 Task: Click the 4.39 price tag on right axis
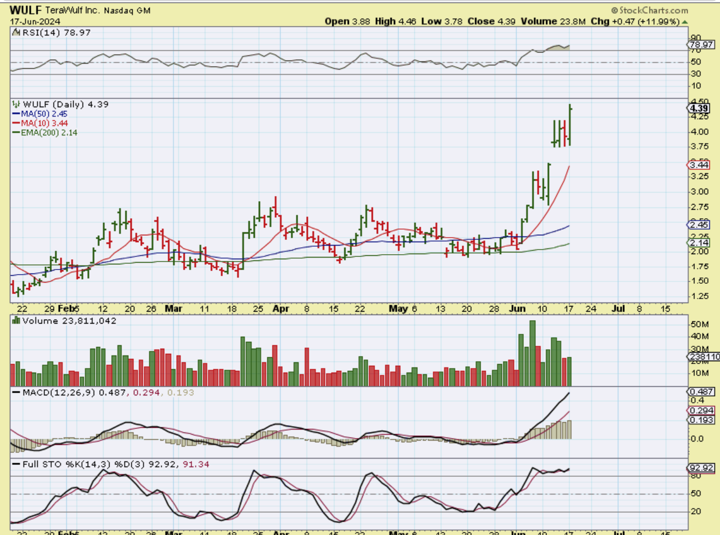(x=699, y=108)
